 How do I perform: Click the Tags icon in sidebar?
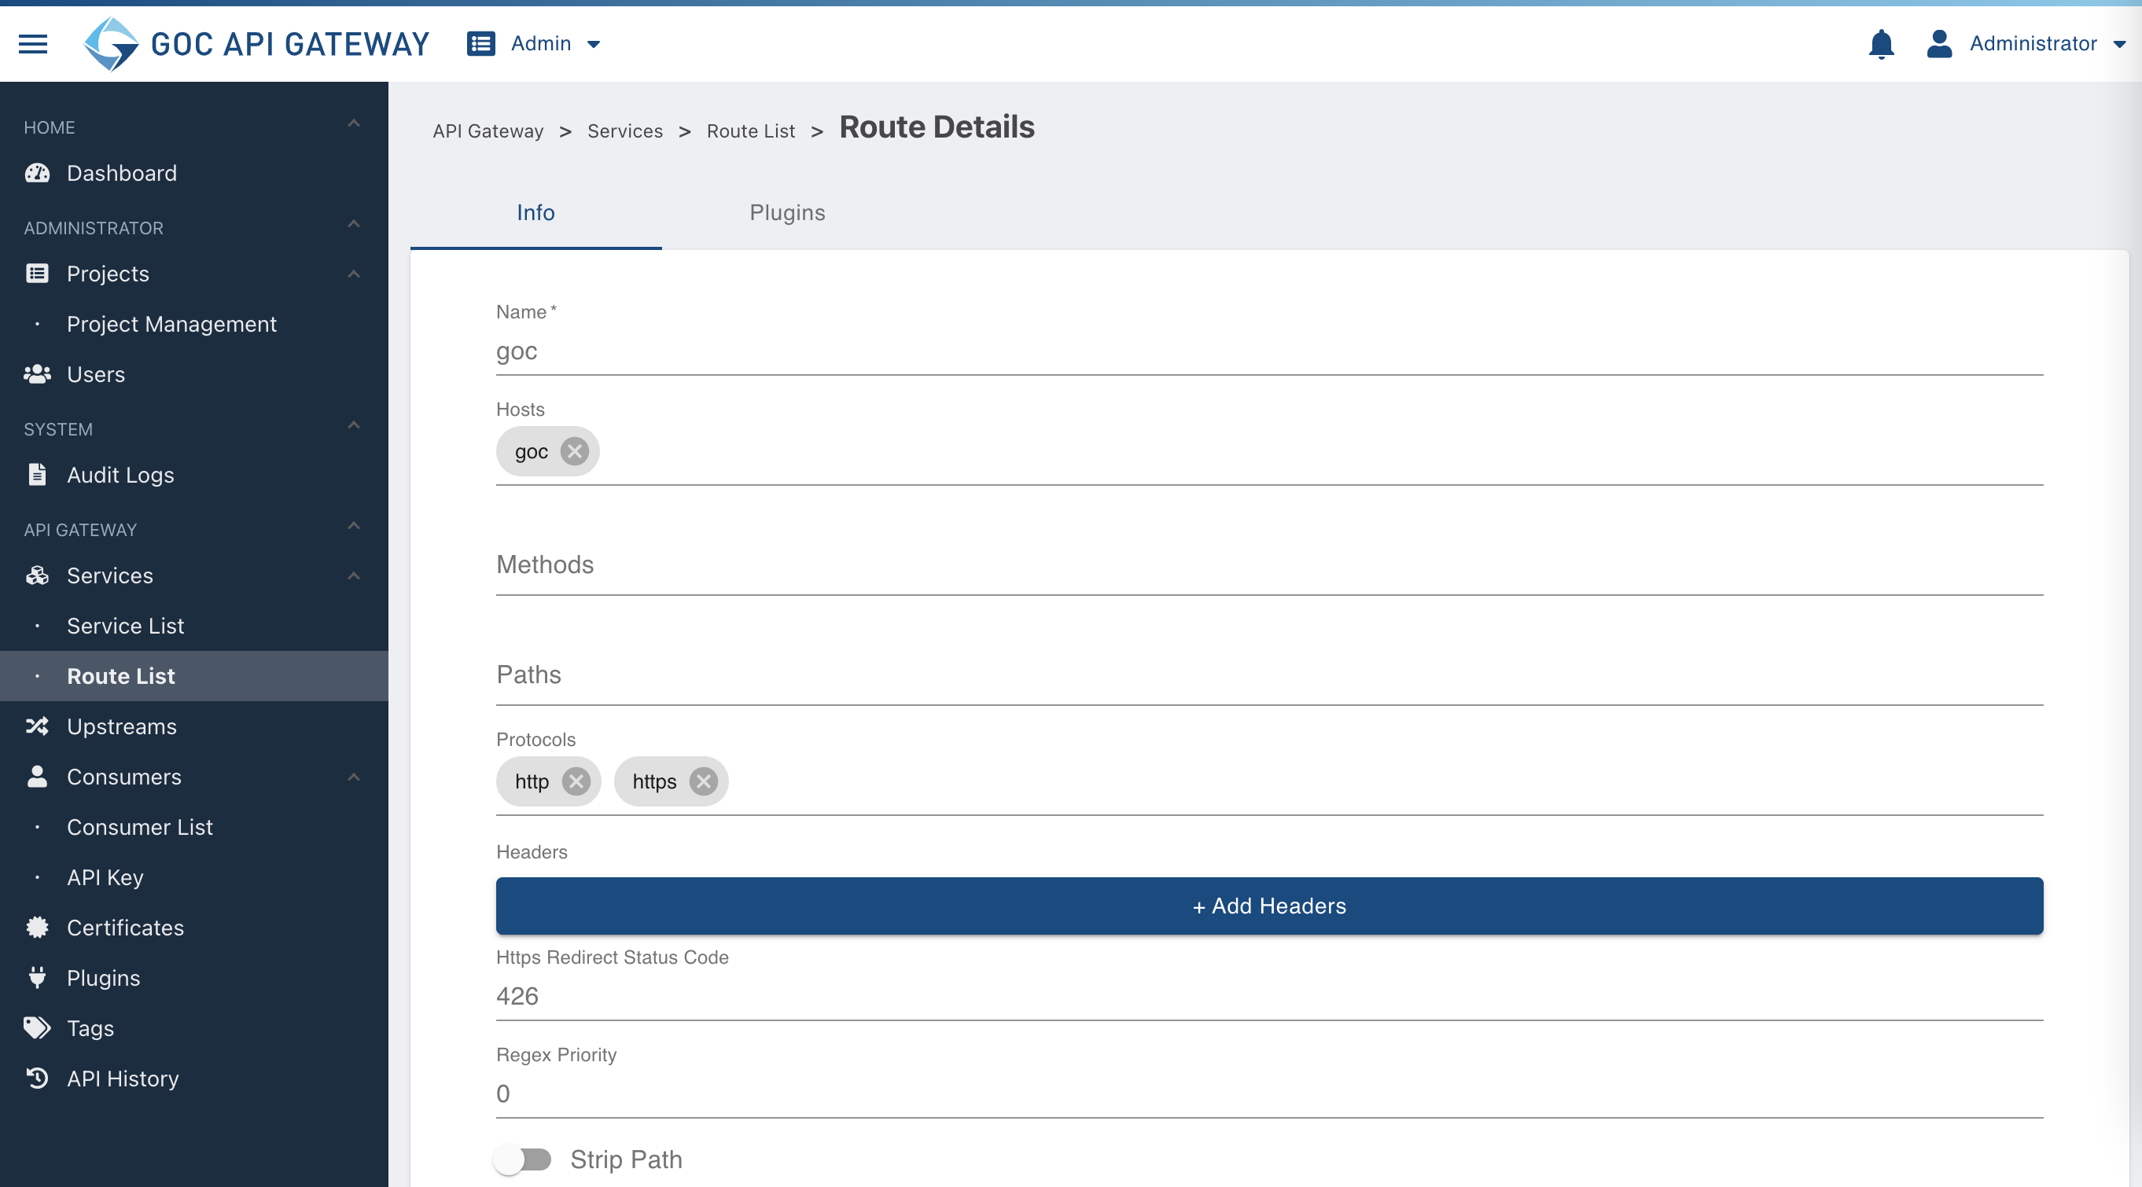38,1027
